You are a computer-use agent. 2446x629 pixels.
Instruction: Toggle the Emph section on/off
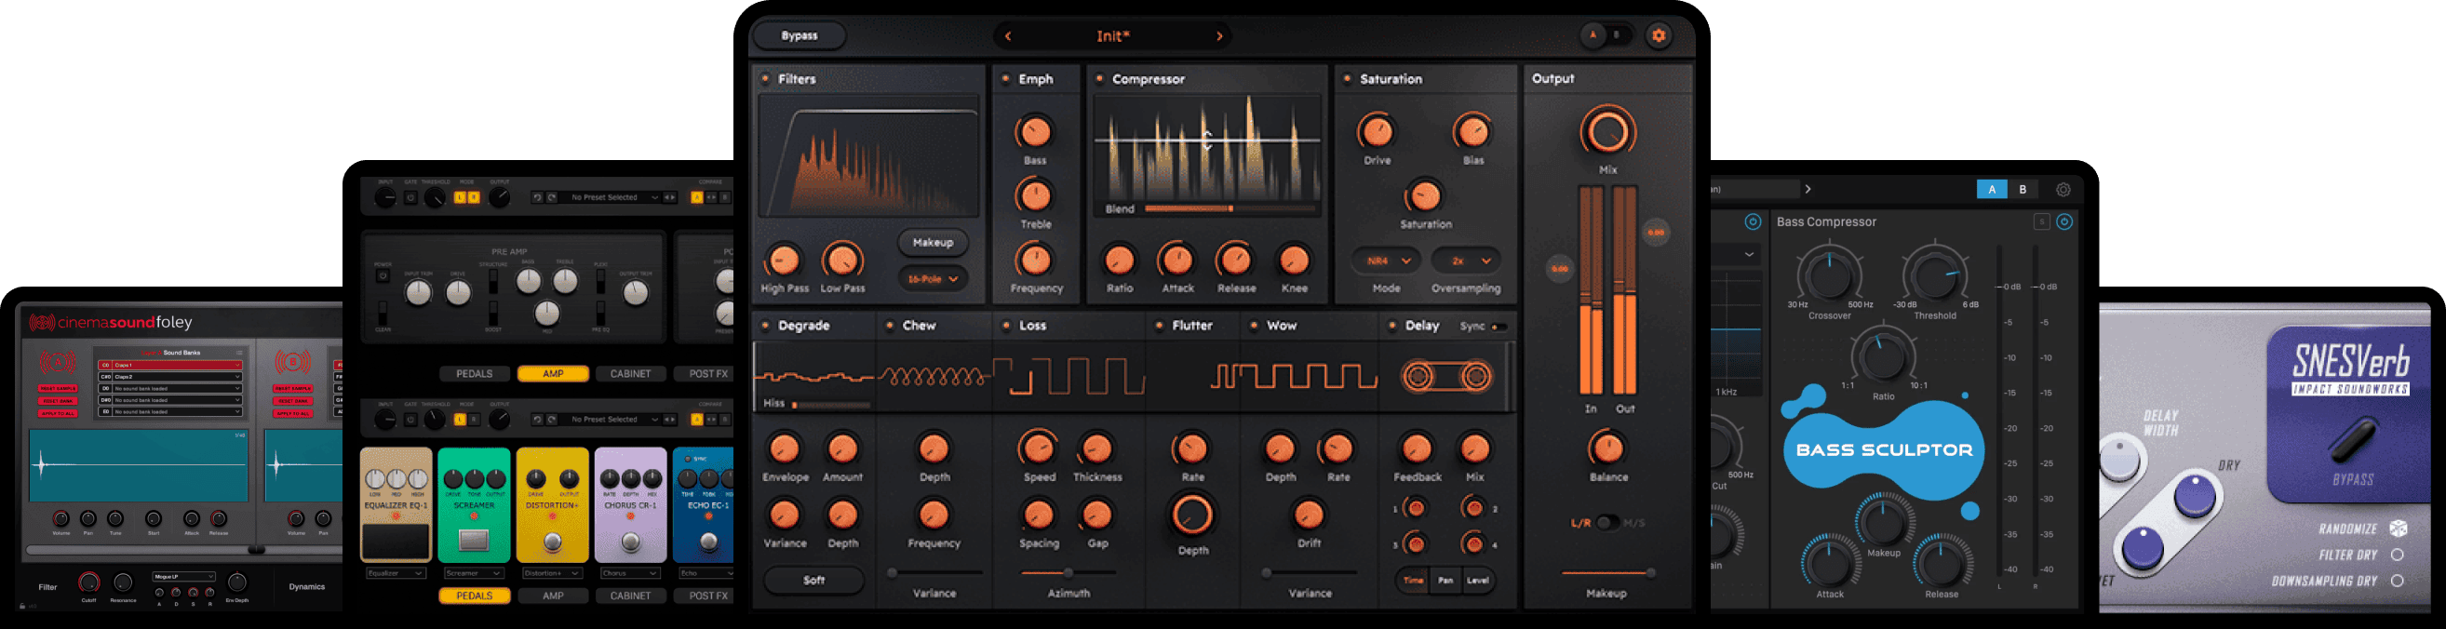tap(1005, 79)
